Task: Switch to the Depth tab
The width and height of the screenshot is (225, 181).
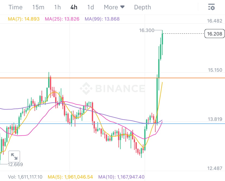Action: point(142,7)
